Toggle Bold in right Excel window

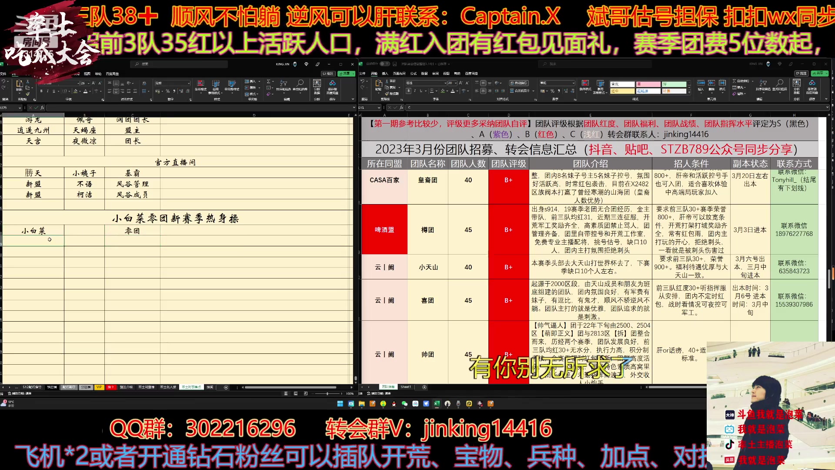[x=408, y=91]
